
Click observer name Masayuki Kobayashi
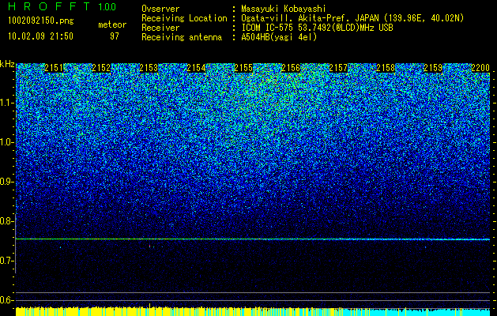coord(284,9)
